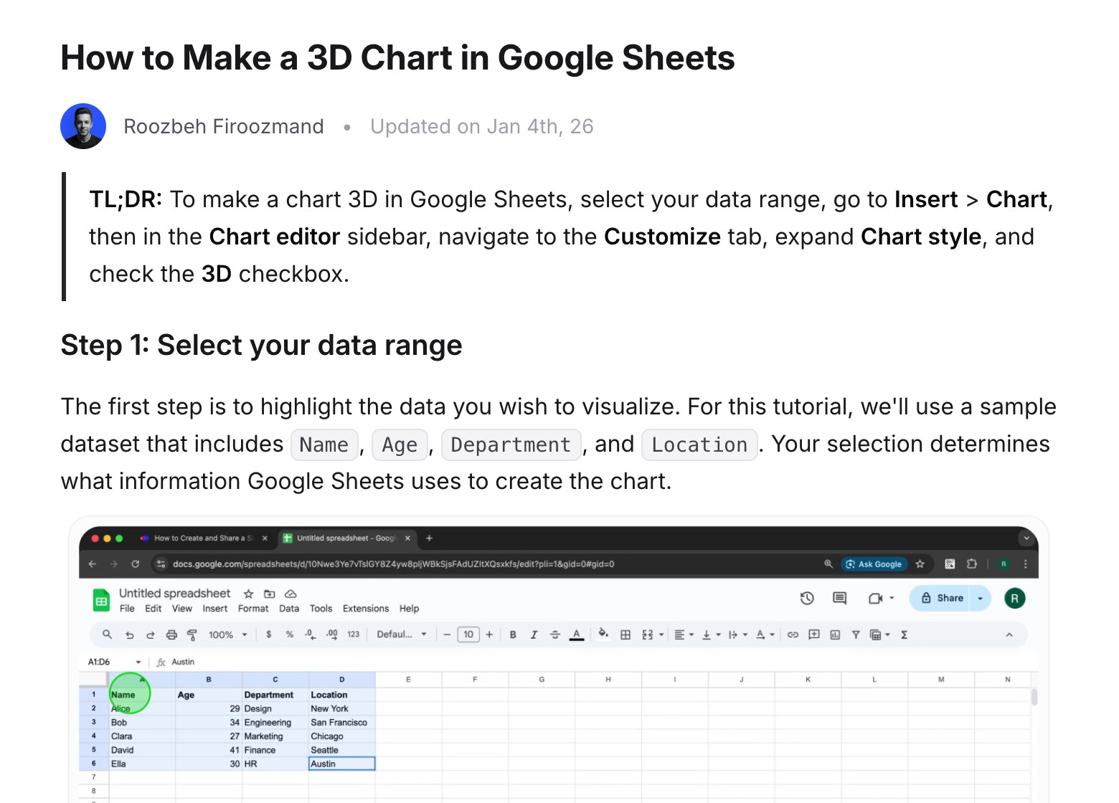This screenshot has height=803, width=1119.
Task: Open the File menu
Action: point(127,609)
